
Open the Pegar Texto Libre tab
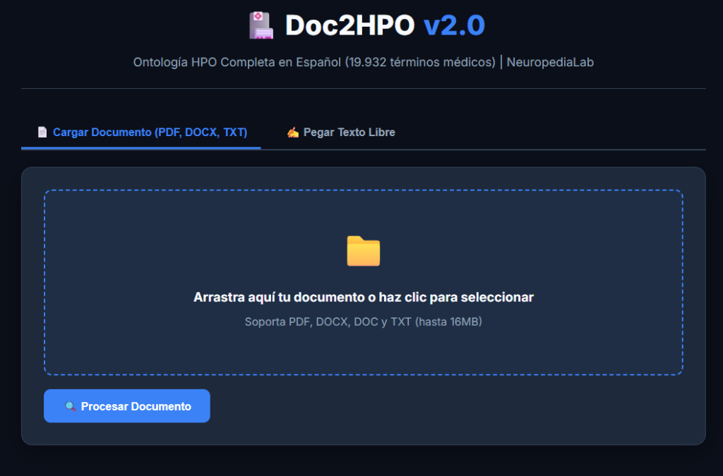[x=341, y=133]
